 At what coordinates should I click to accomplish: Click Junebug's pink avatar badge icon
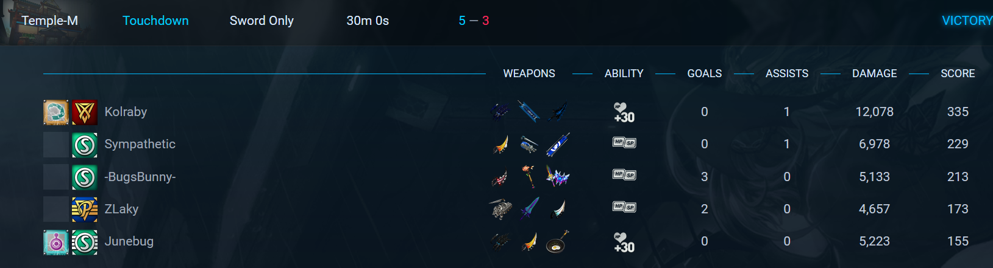click(x=56, y=242)
